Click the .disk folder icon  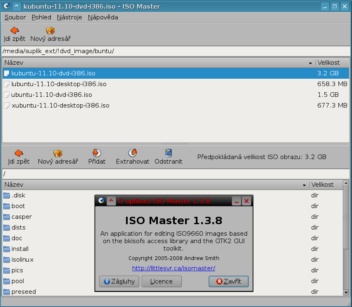click(7, 195)
